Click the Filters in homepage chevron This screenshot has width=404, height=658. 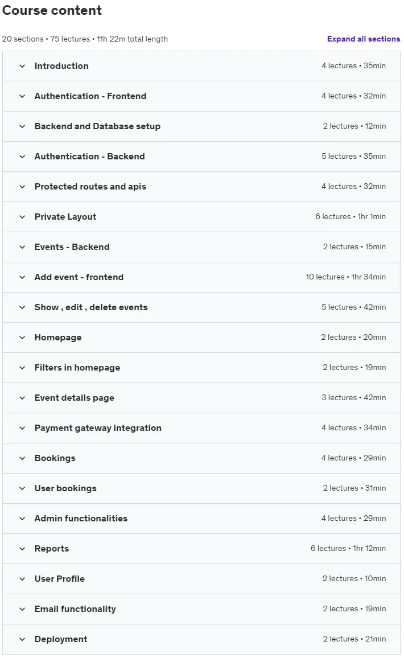[22, 368]
